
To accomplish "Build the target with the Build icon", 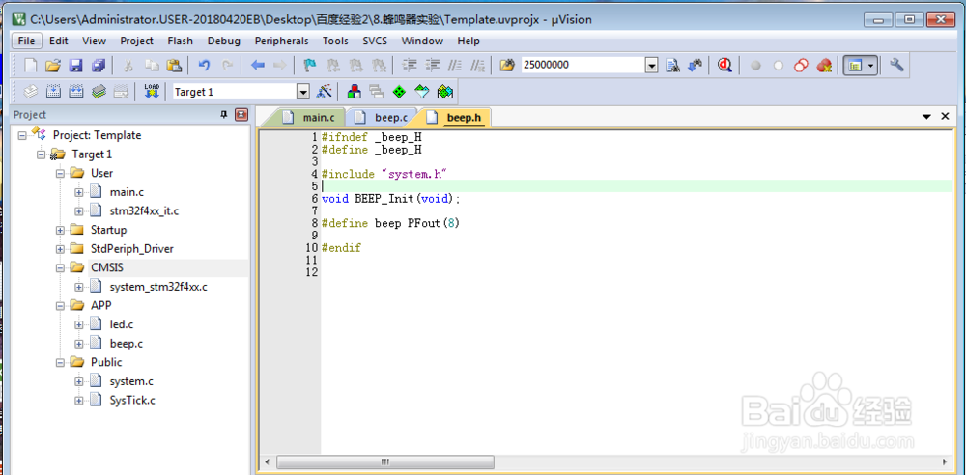I will [x=53, y=92].
